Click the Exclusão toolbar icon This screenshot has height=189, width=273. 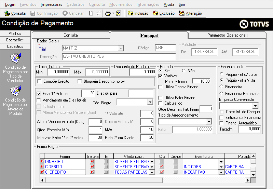tap(155, 13)
